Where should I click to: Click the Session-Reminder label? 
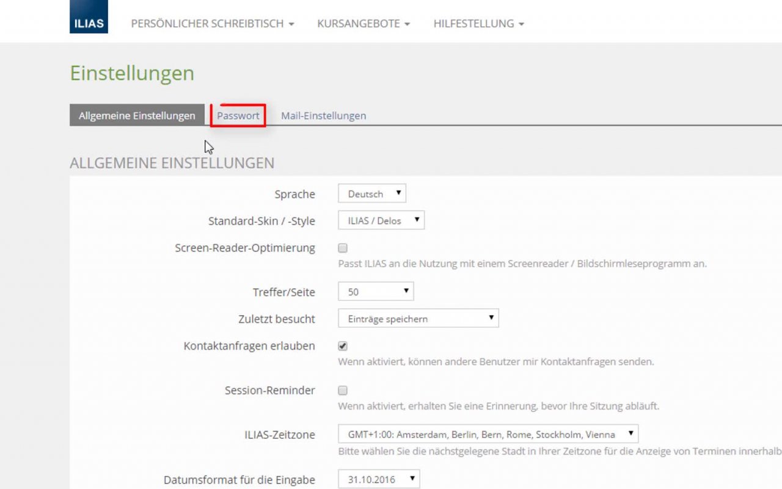(x=270, y=390)
